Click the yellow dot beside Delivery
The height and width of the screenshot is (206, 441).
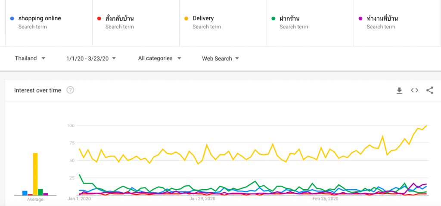[186, 18]
